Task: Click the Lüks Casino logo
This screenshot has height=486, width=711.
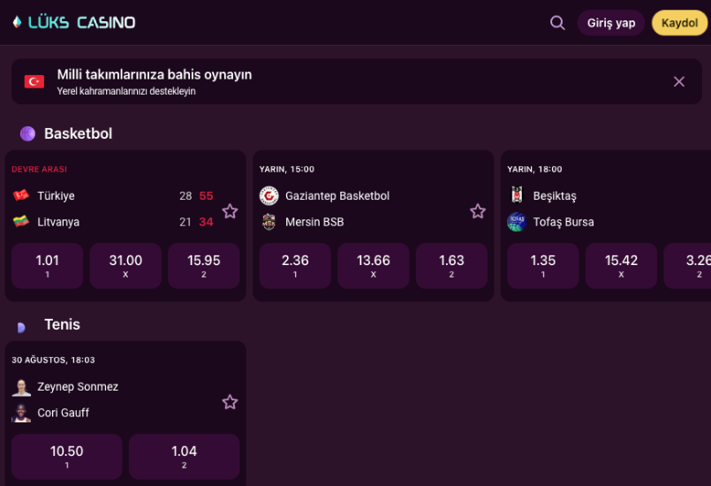Action: click(74, 22)
